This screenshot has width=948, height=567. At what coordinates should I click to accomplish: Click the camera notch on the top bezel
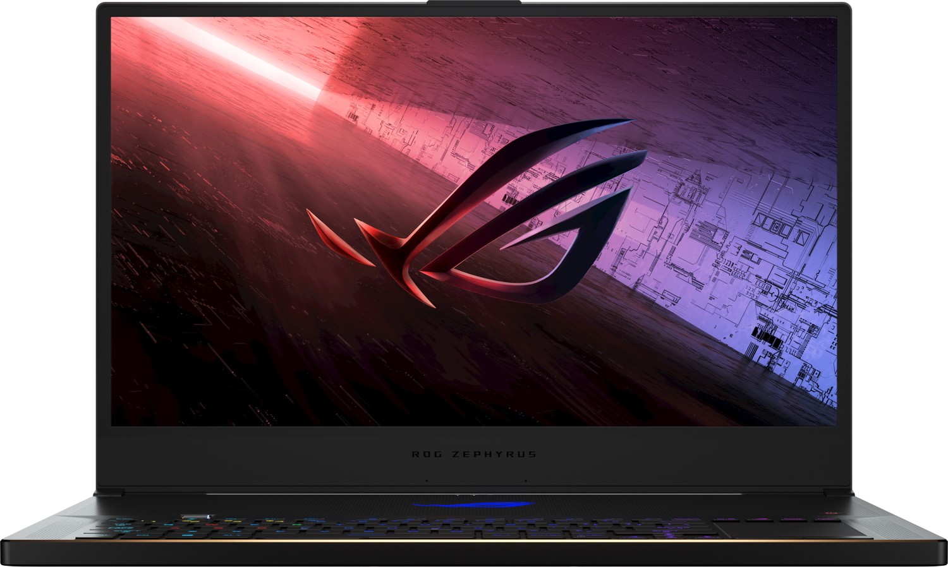(x=474, y=5)
